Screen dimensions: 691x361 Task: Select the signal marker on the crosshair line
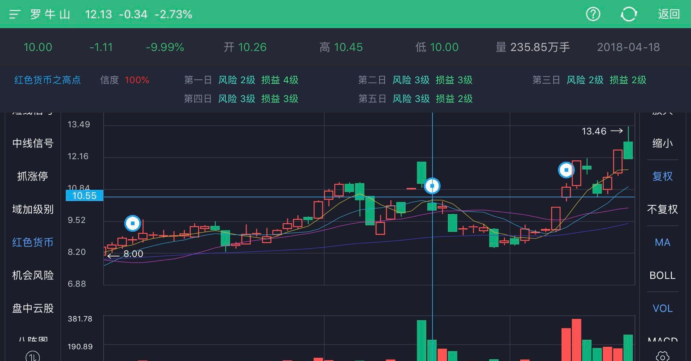coord(432,186)
